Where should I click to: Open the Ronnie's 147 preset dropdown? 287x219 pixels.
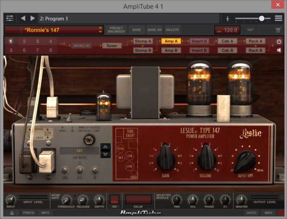pos(54,30)
